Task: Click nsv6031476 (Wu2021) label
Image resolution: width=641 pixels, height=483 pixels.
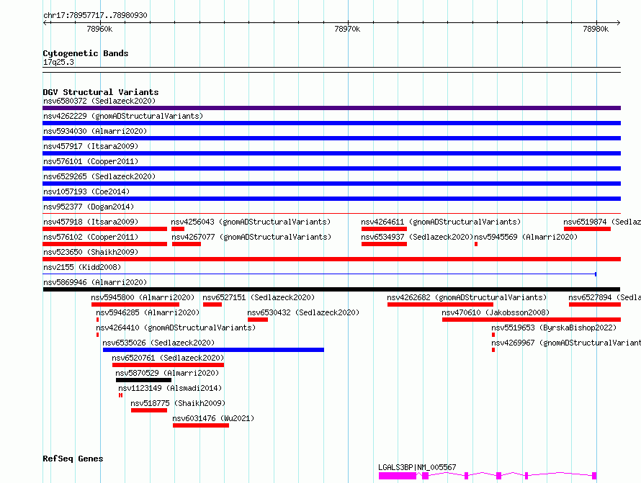Action: (x=213, y=418)
